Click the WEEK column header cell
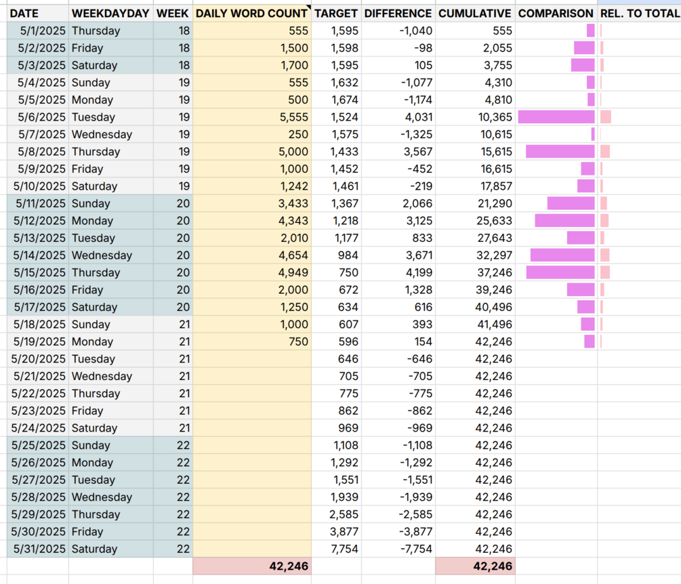The height and width of the screenshot is (584, 681). click(173, 14)
